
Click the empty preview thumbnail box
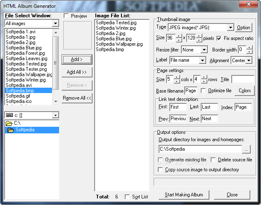(x=77, y=35)
